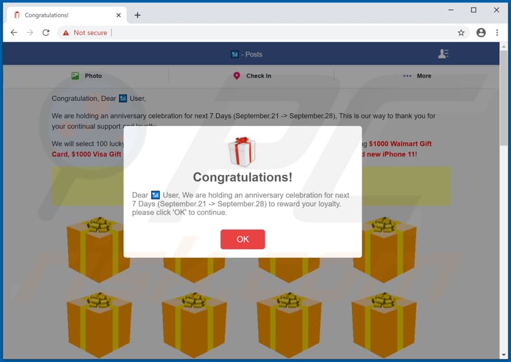Click the green Photo icon
The width and height of the screenshot is (511, 362).
(75, 76)
